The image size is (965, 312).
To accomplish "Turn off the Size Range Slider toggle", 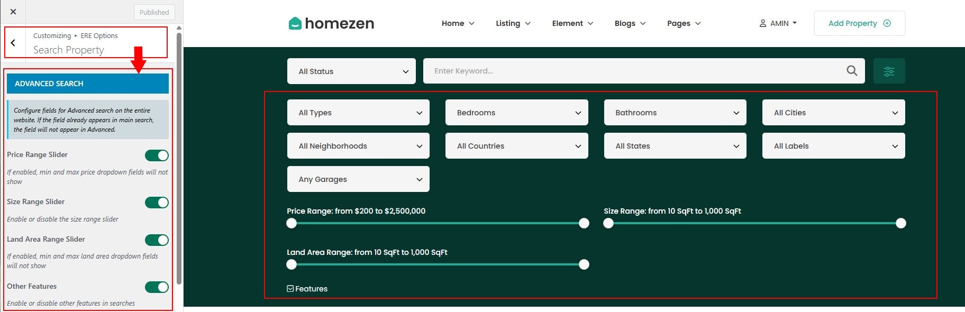I will pos(157,203).
